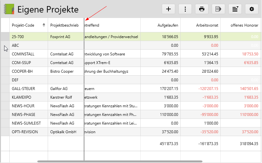Viewport: 262px width, 163px height.
Task: Open the list view dropdown icon
Action: click(x=235, y=9)
